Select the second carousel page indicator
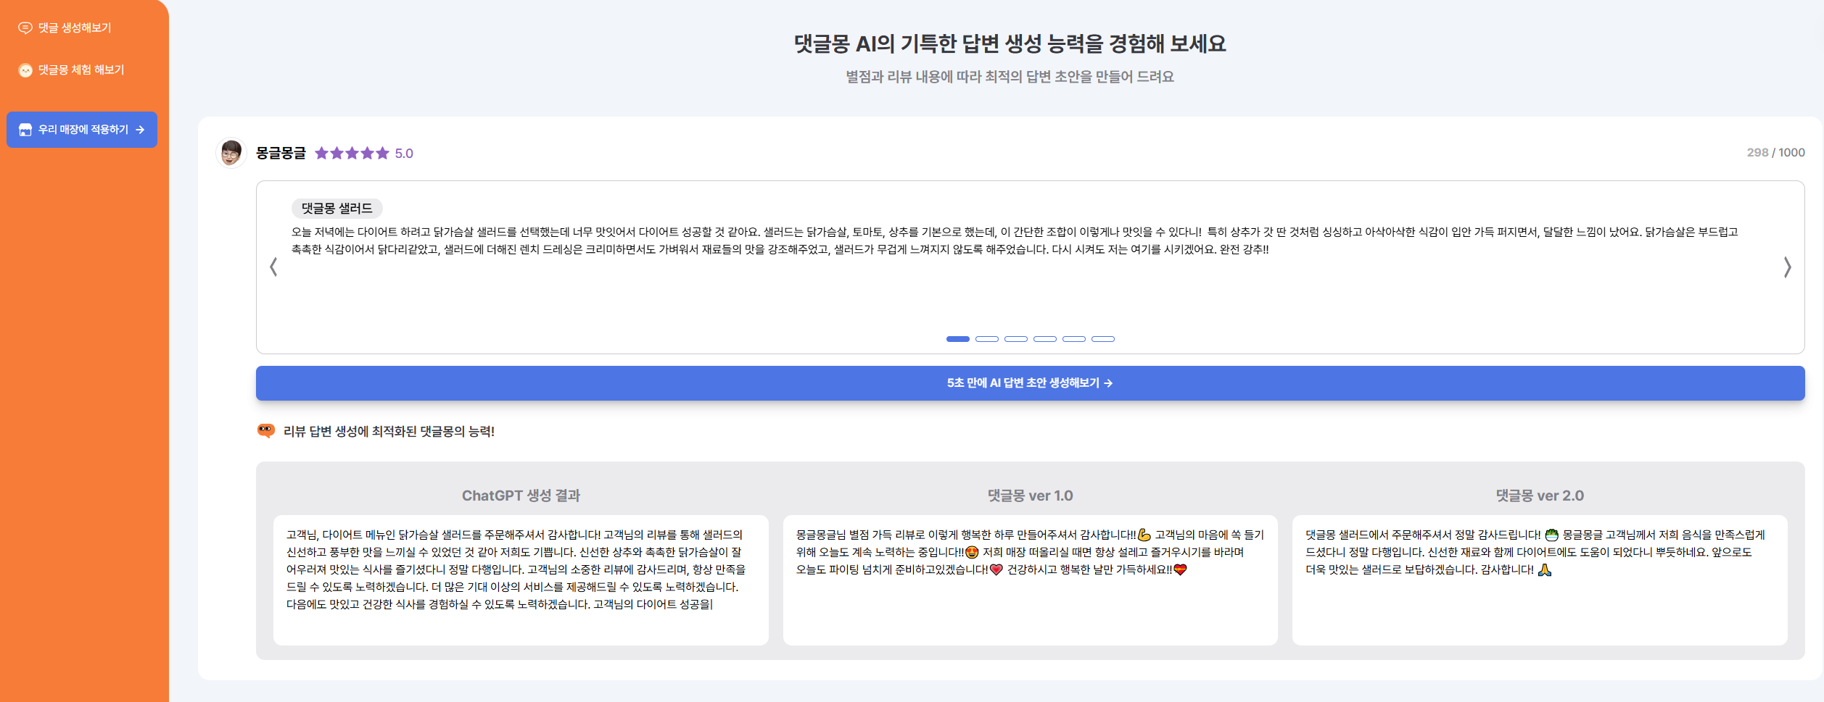 [987, 339]
